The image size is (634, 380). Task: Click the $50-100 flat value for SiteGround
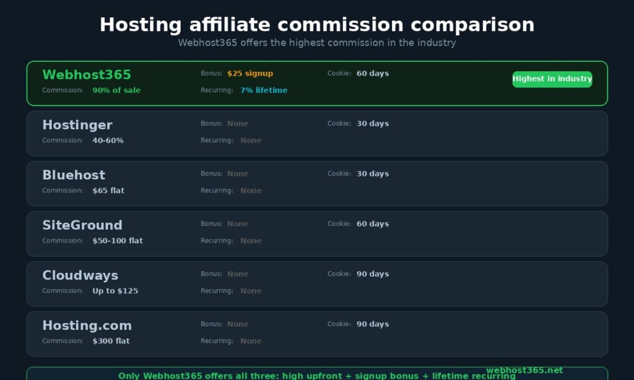(118, 241)
